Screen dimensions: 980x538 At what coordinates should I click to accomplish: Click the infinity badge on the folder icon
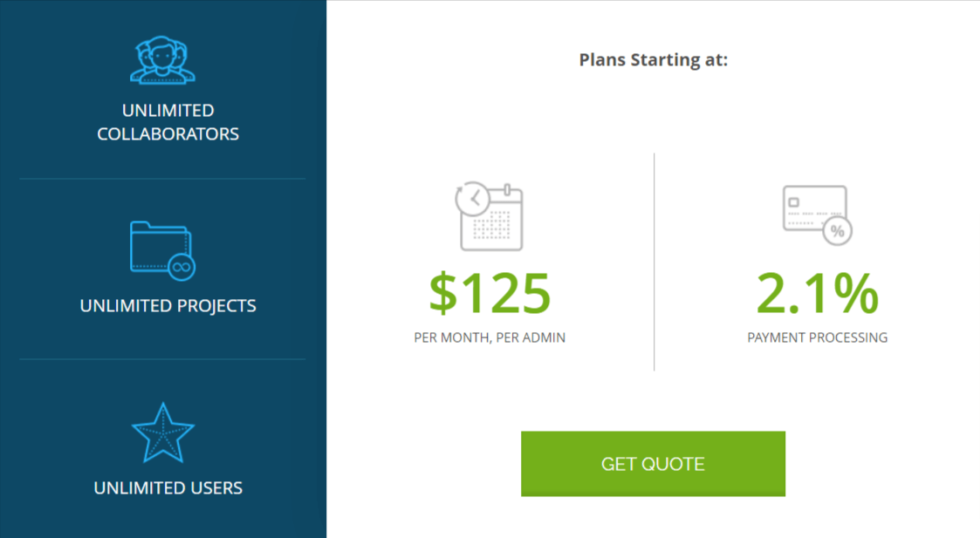tap(181, 266)
